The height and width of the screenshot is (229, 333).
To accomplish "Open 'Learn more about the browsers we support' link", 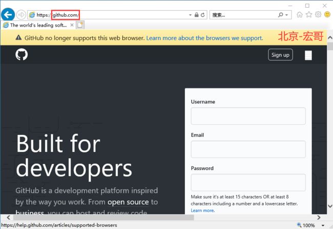I will (204, 38).
